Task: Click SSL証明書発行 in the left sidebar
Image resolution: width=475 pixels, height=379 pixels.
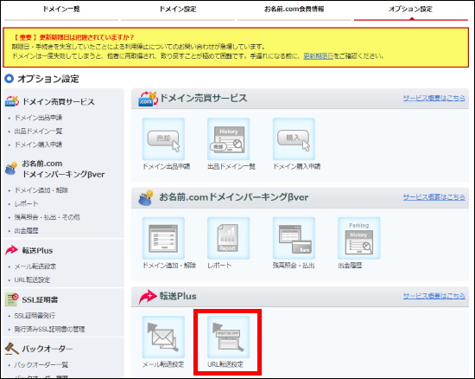Action: pyautogui.click(x=35, y=316)
